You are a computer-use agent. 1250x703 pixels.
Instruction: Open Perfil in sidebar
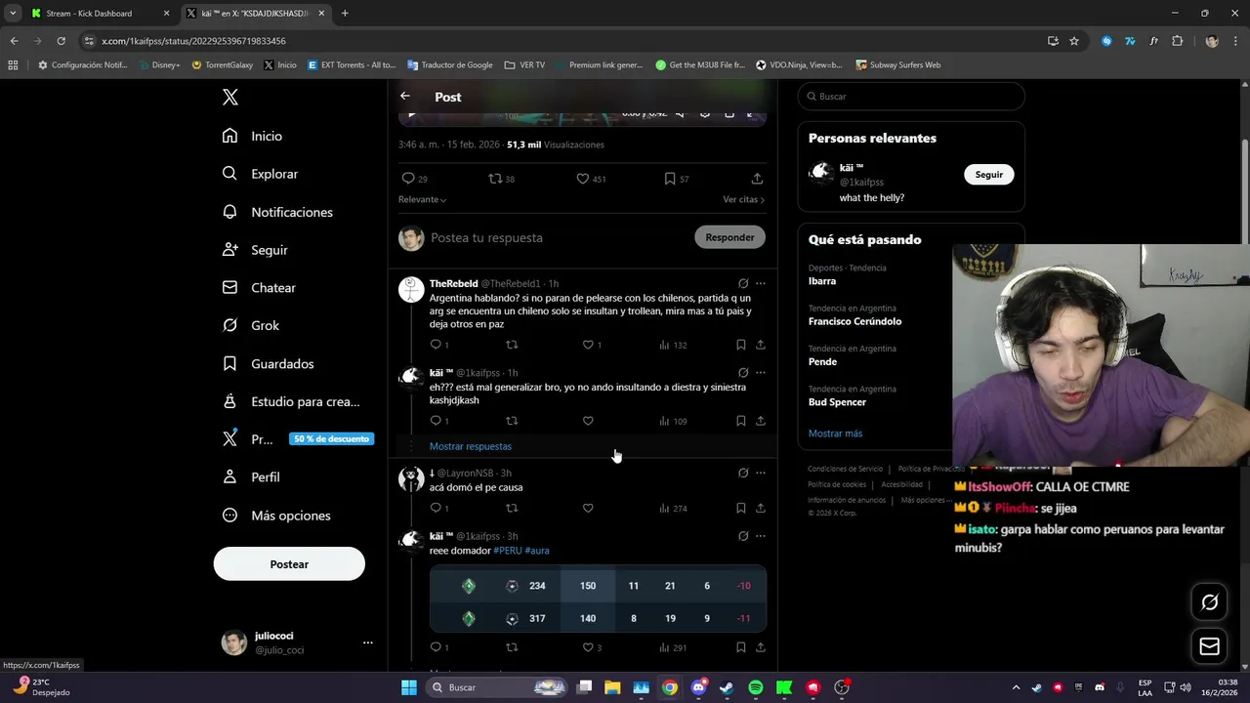pyautogui.click(x=252, y=477)
